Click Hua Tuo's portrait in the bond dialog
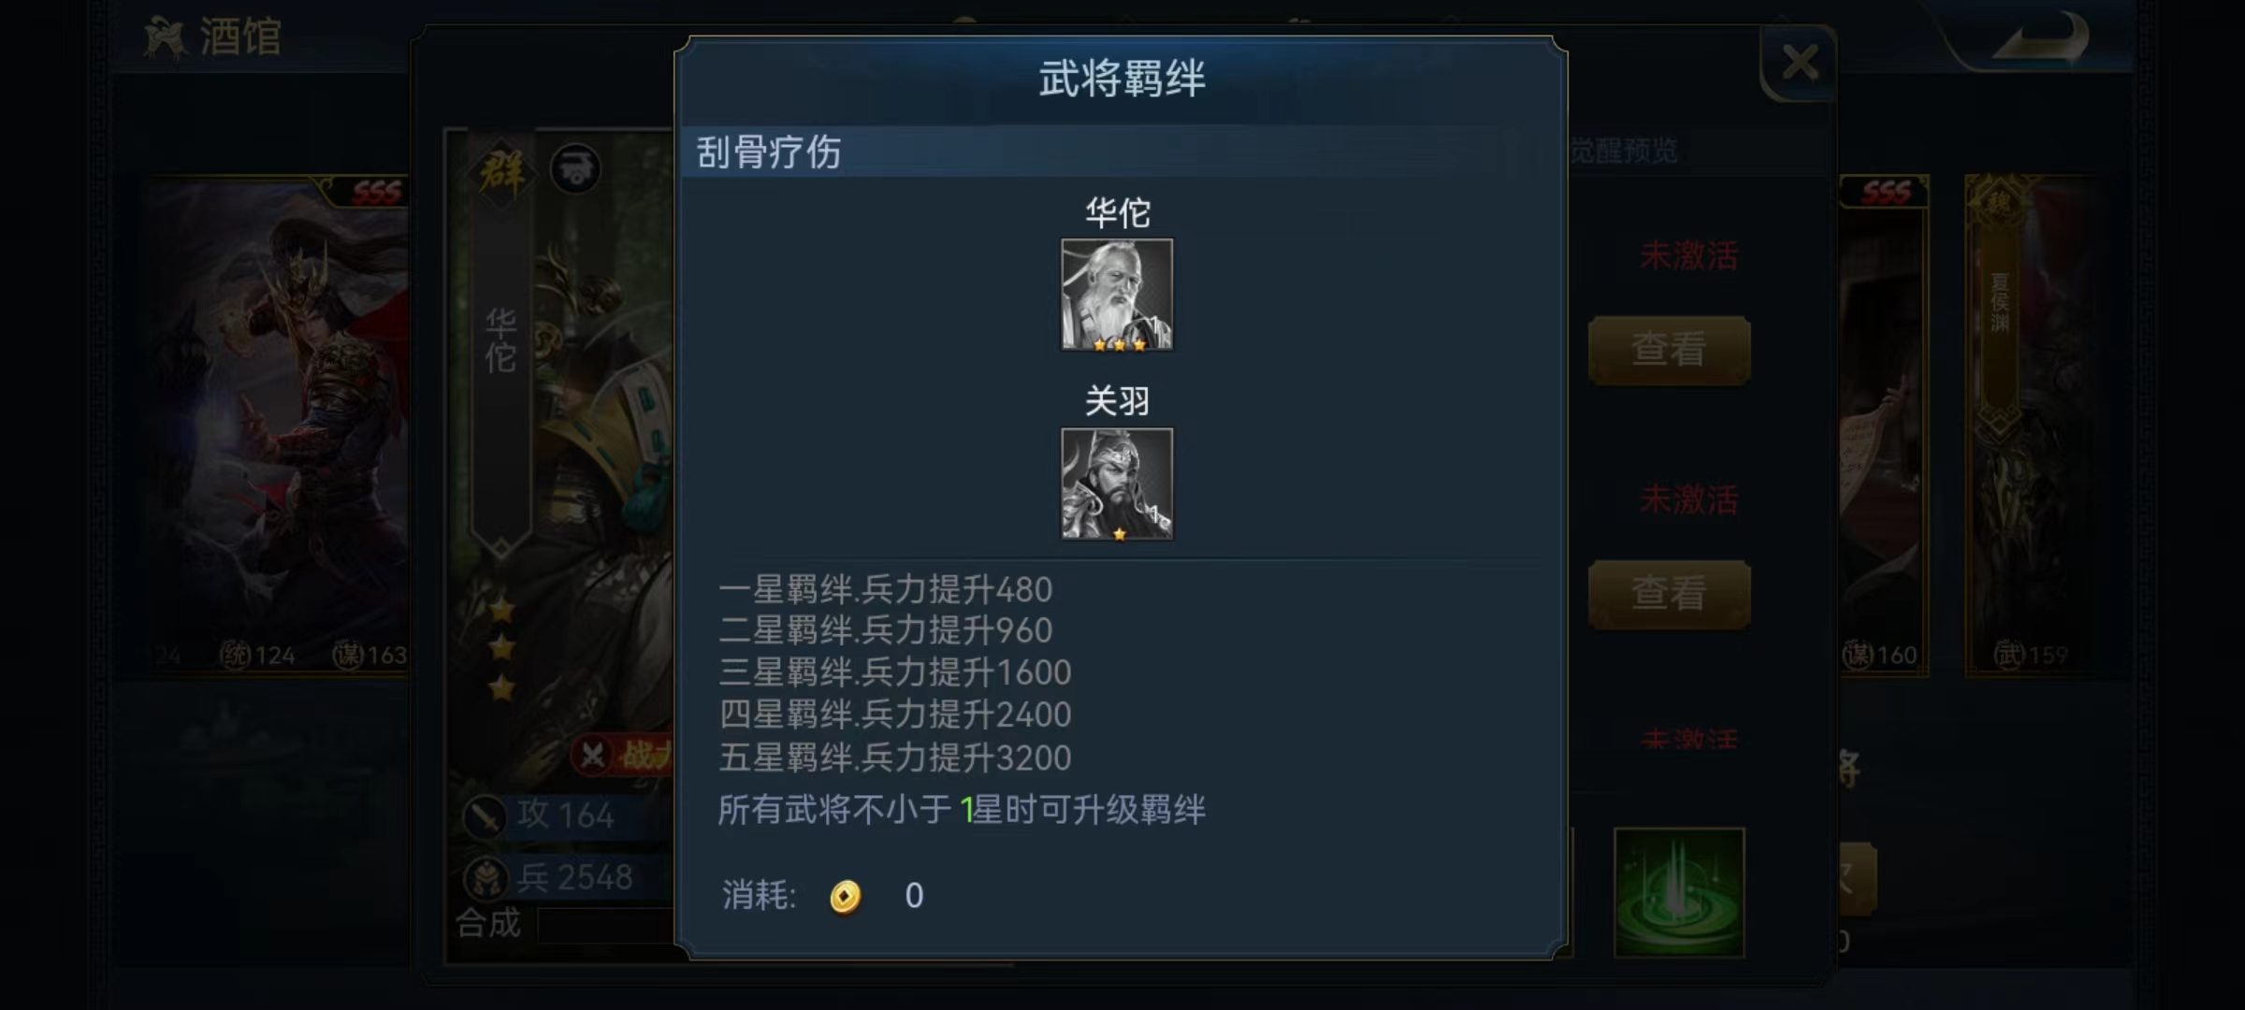This screenshot has width=2245, height=1010. 1117,295
